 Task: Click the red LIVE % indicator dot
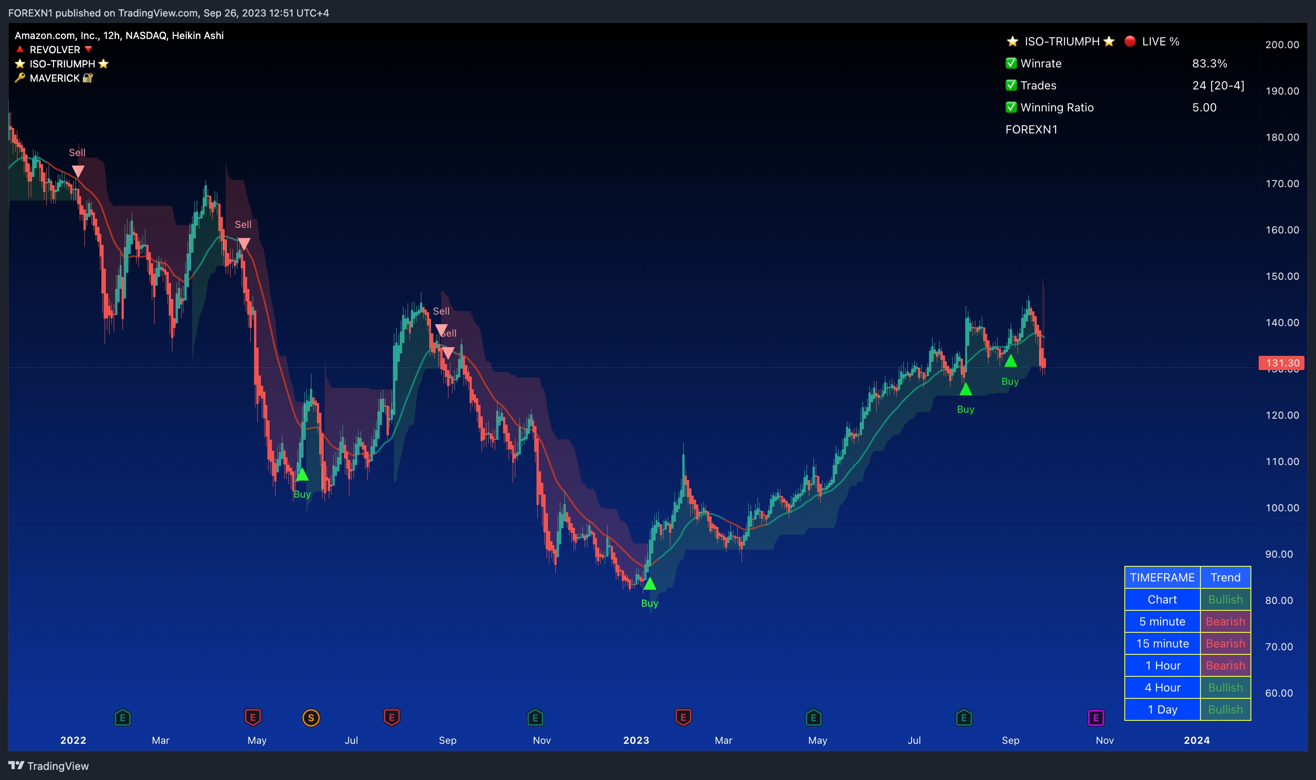(x=1130, y=41)
